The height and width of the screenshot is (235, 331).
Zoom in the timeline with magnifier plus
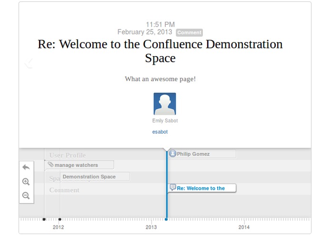pos(26,181)
